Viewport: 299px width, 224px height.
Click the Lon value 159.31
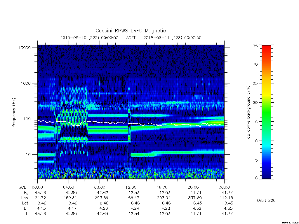click(x=70, y=198)
